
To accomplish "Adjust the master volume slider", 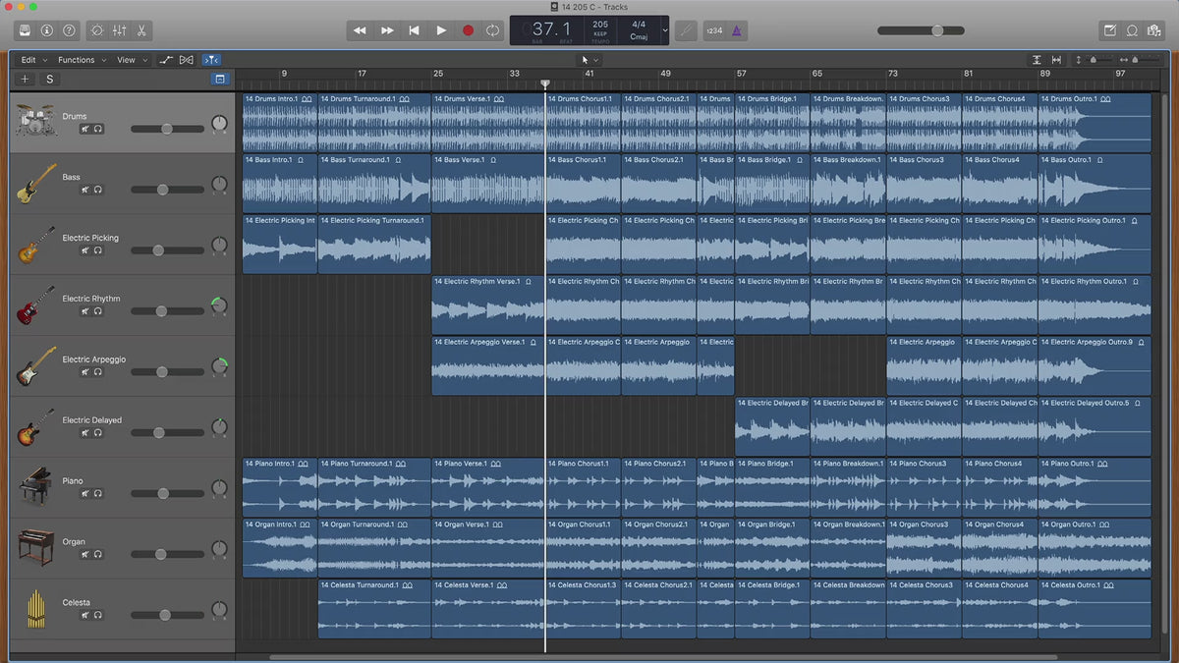I will 936,30.
